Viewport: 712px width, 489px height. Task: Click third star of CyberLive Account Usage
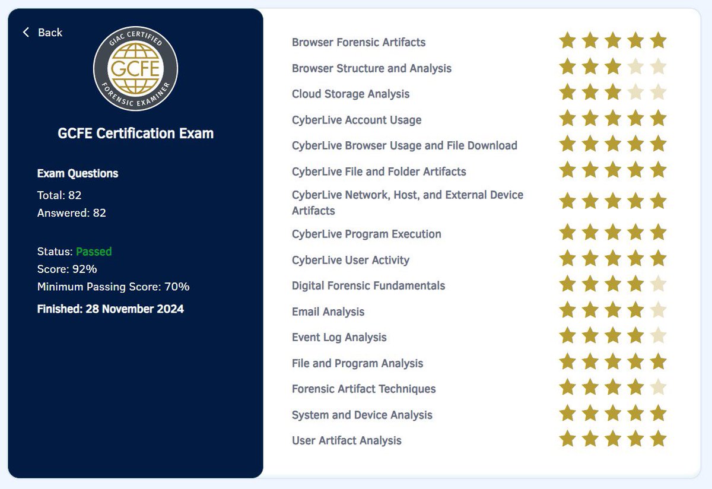(613, 118)
